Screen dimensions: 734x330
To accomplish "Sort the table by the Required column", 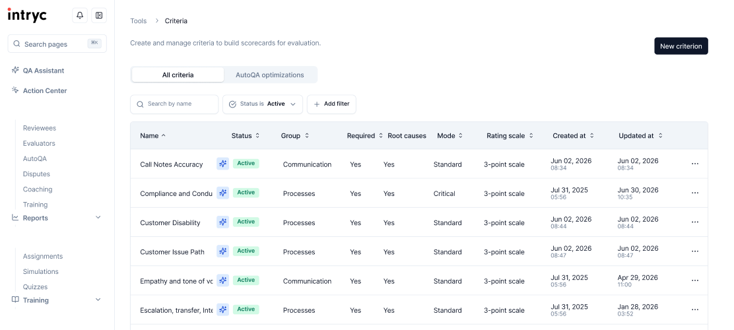I will pyautogui.click(x=365, y=136).
